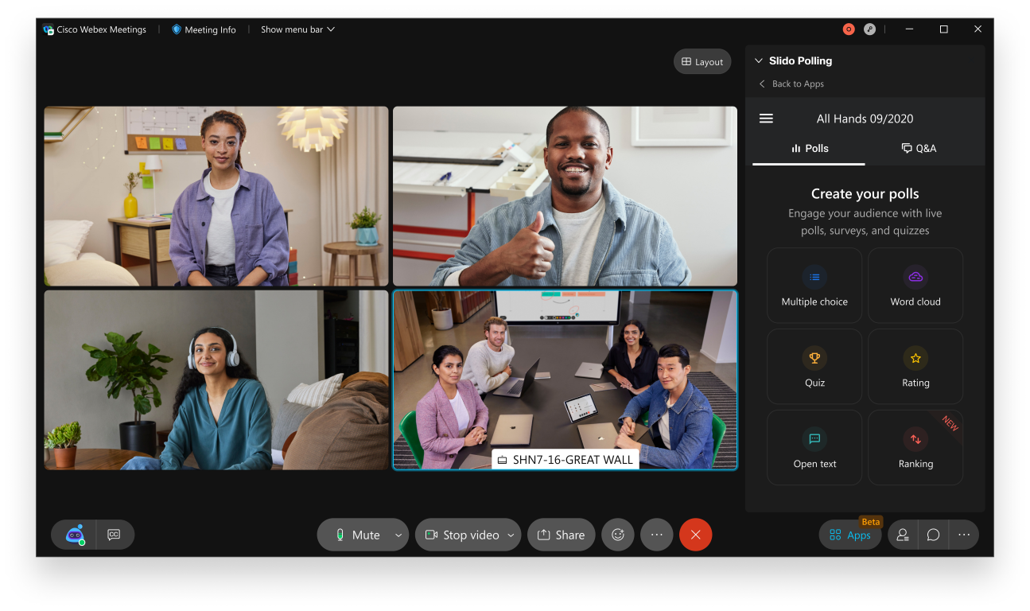Image resolution: width=1030 pixels, height=611 pixels.
Task: Open the Webex Assistant robot icon
Action: click(75, 535)
